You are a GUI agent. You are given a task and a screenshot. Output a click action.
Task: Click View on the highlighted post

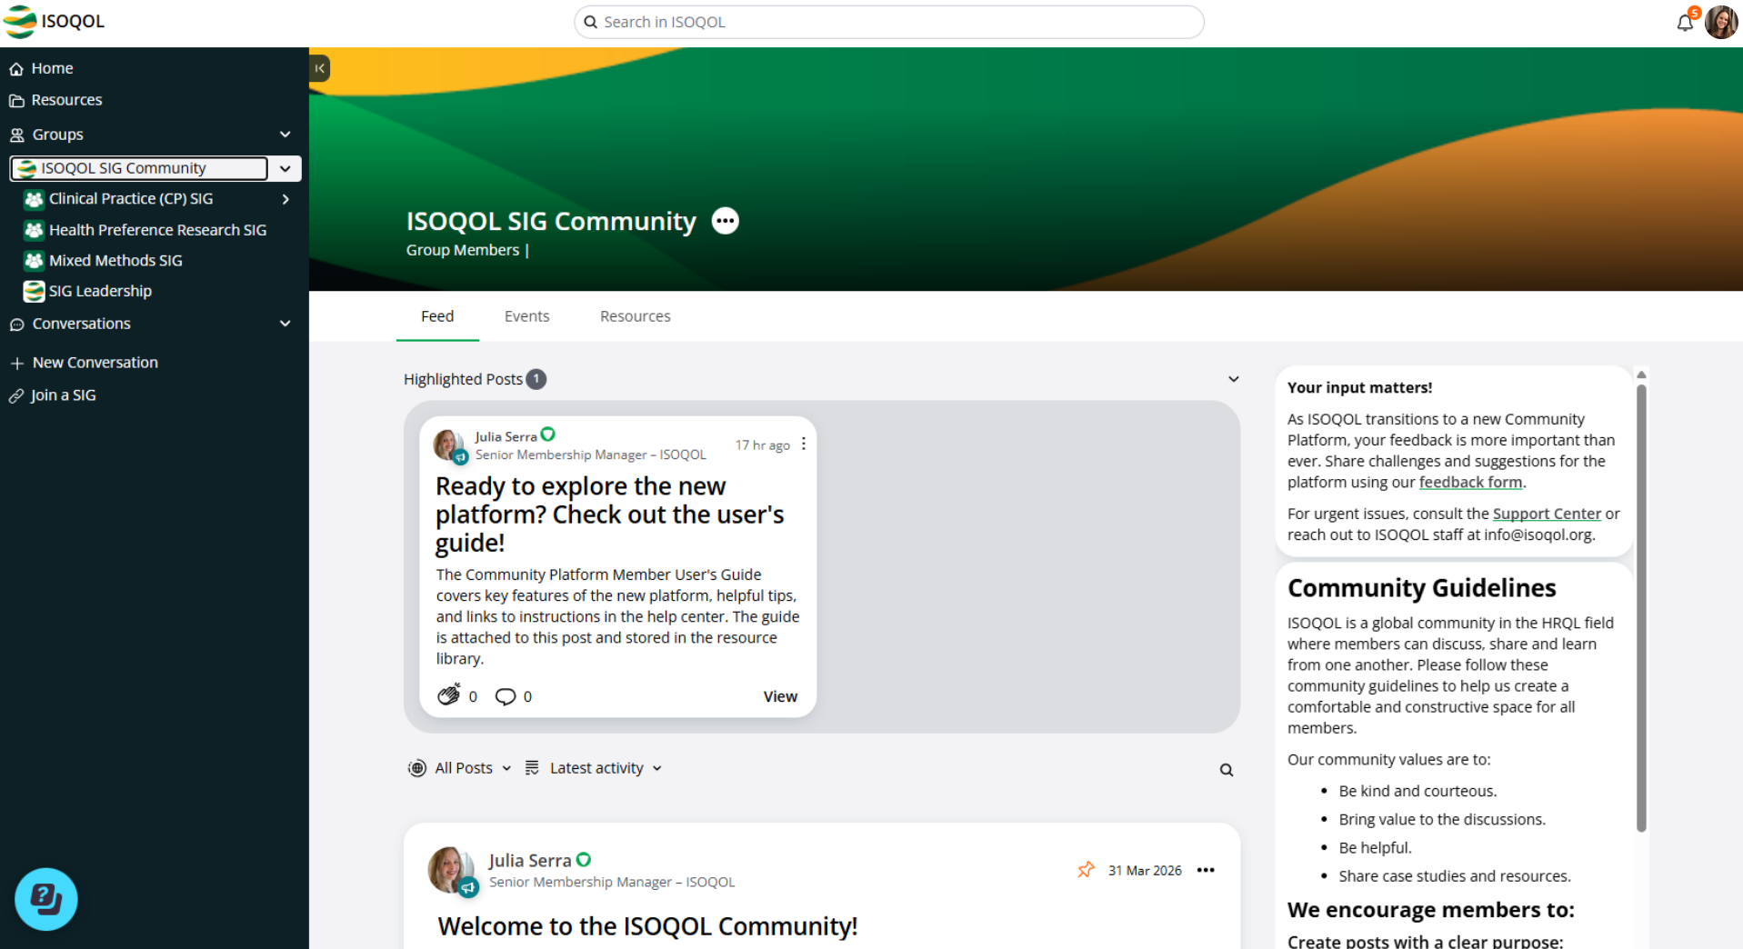pos(780,696)
